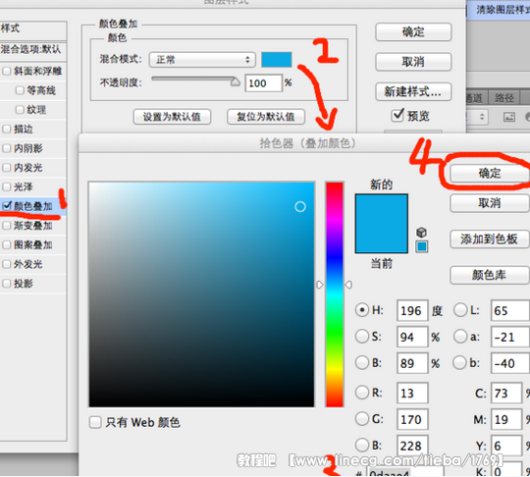
Task: Click the right hue slider arrow
Action: (348, 285)
